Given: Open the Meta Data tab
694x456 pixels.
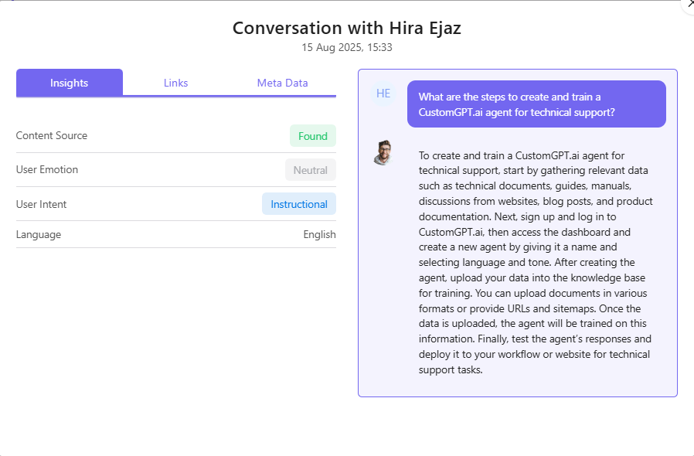Looking at the screenshot, I should click(x=282, y=83).
